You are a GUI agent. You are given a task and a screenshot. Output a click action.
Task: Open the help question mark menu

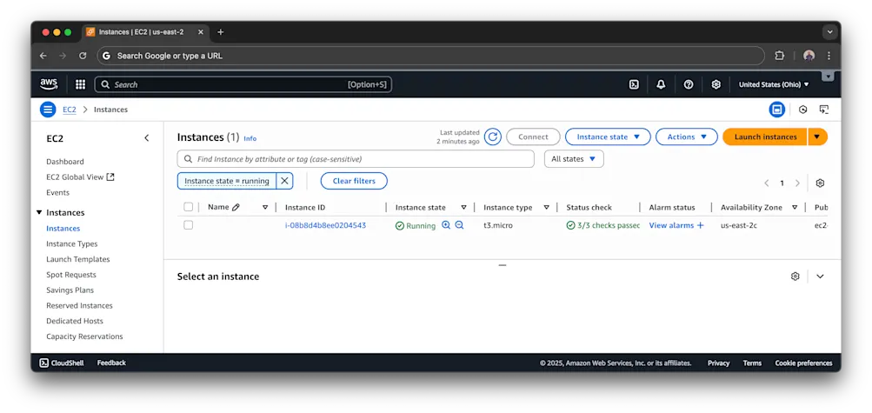click(689, 84)
